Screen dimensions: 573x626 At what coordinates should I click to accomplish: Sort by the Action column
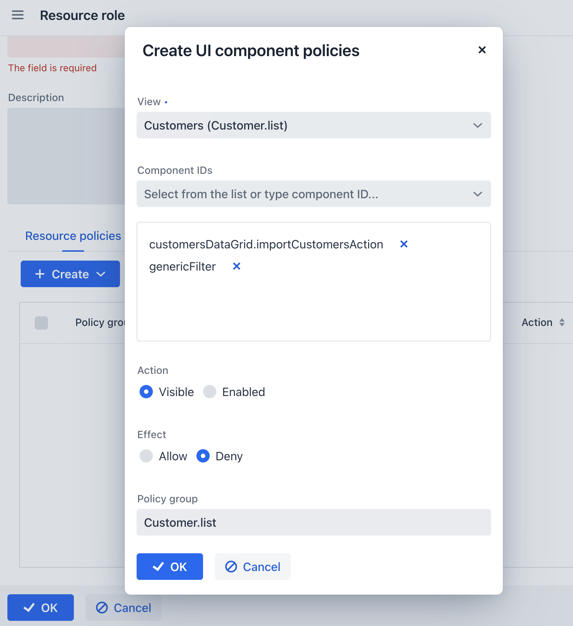[562, 322]
